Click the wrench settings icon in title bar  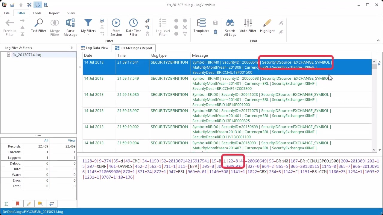[29, 5]
